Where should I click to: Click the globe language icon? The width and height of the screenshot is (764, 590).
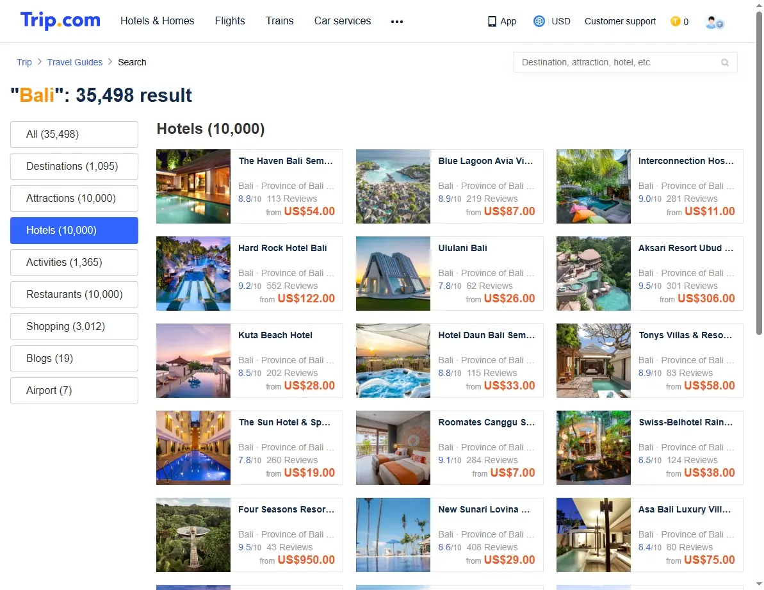click(x=539, y=21)
